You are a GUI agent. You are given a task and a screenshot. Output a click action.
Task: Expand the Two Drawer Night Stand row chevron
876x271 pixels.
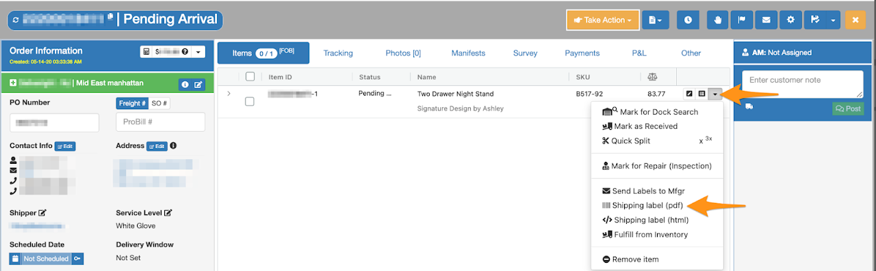coord(229,94)
